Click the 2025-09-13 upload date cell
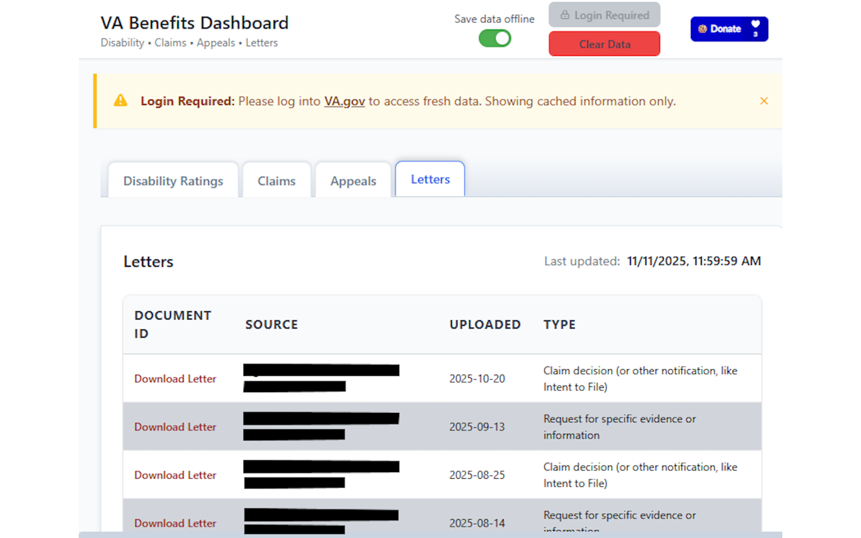 [477, 427]
